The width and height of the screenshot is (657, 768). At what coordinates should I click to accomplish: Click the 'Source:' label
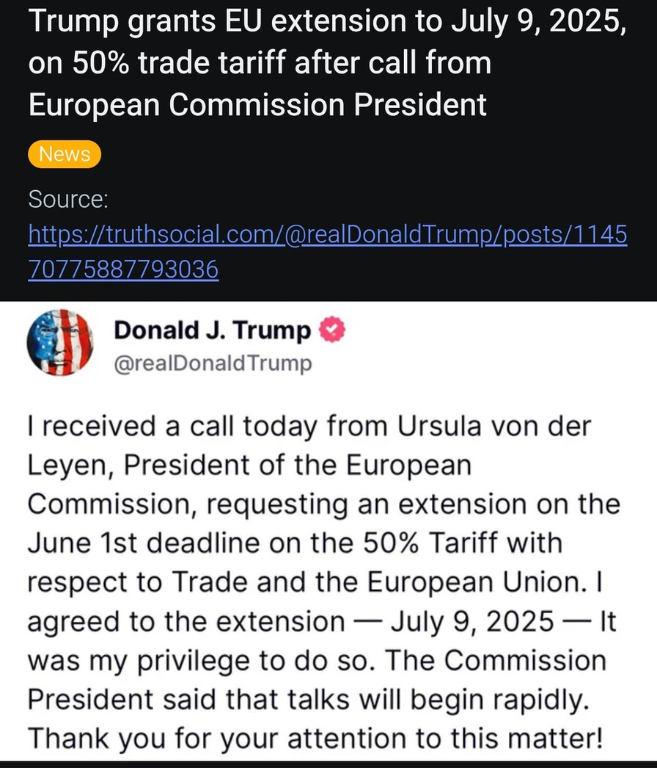point(68,199)
